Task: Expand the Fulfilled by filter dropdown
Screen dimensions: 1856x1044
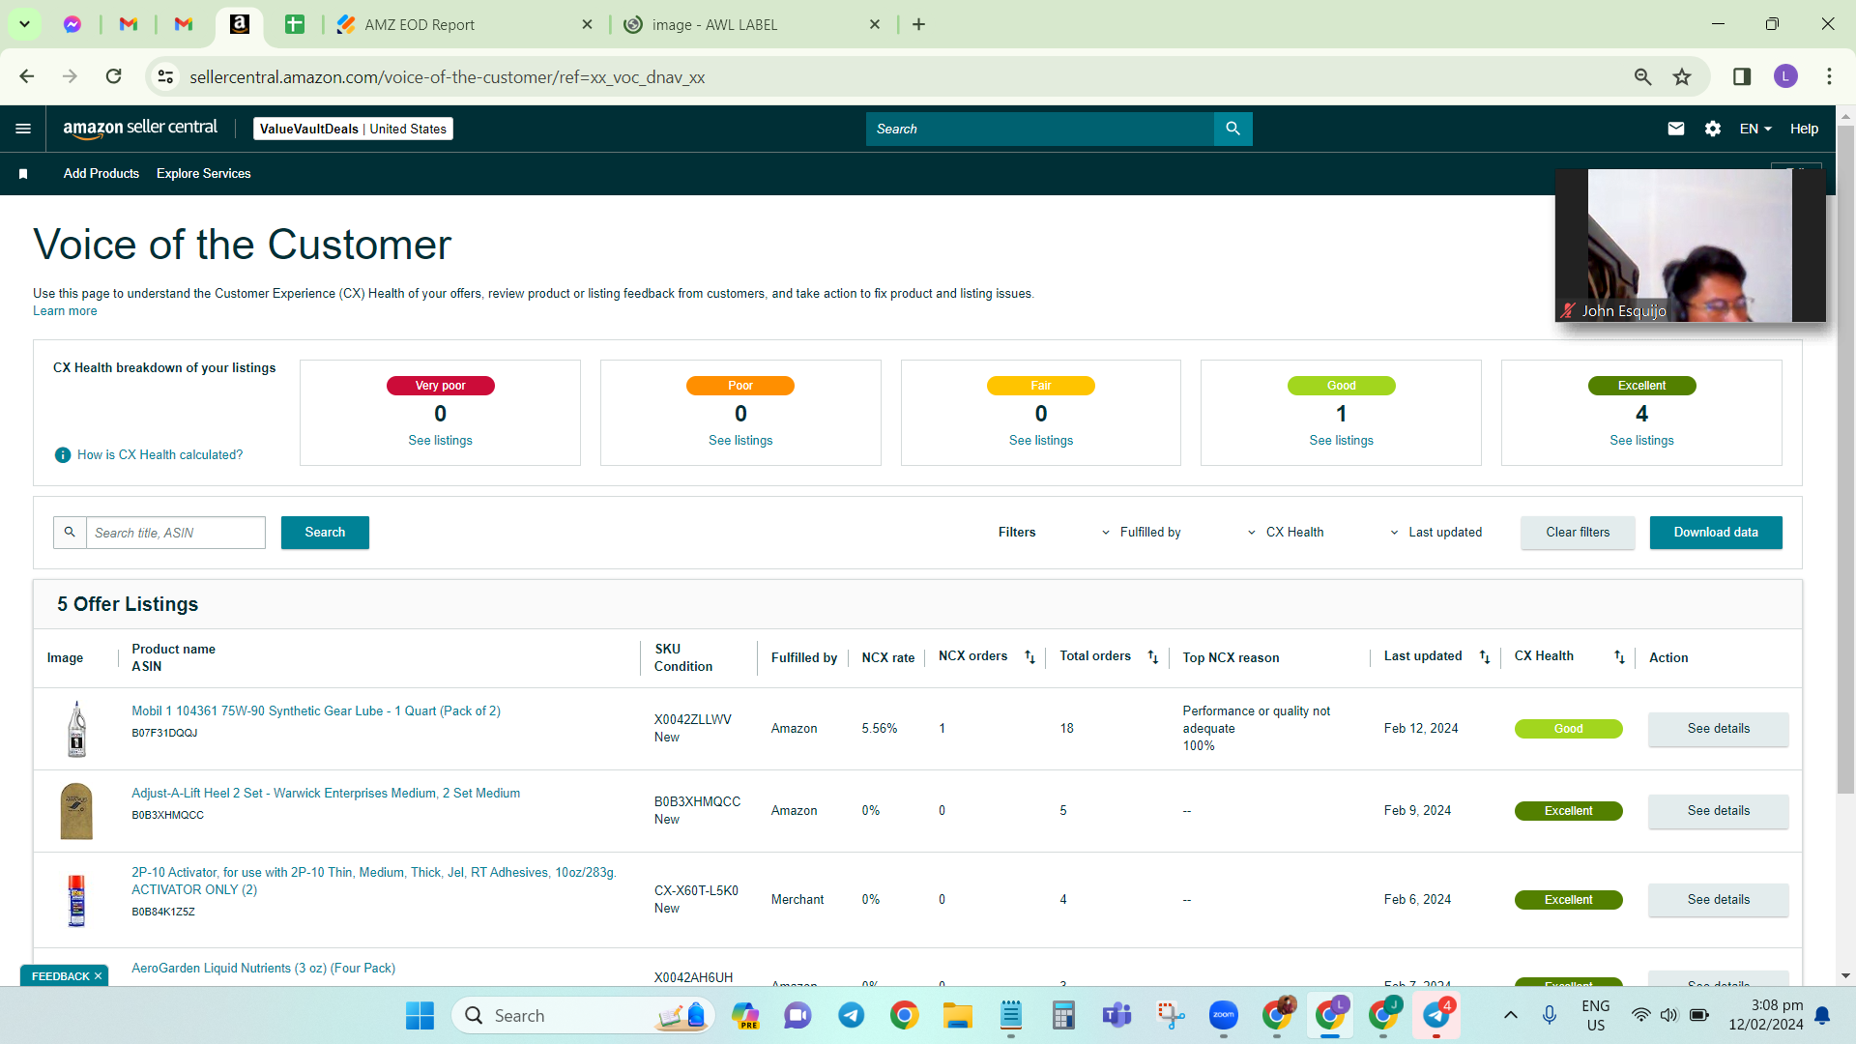Action: [x=1142, y=533]
